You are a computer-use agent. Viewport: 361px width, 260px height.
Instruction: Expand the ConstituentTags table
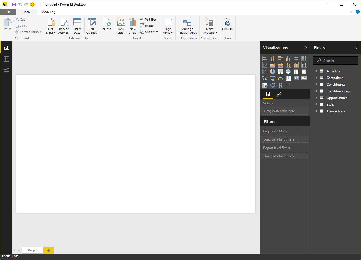click(317, 91)
